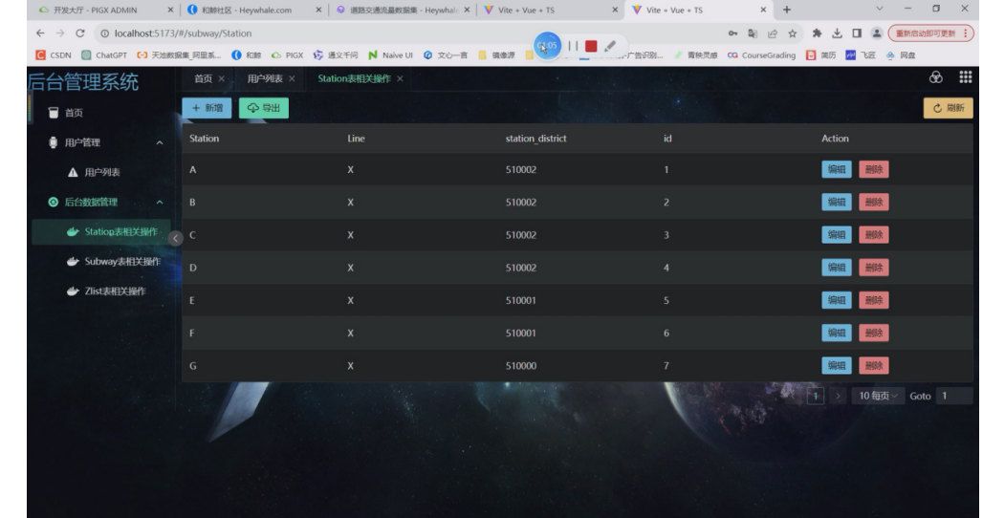This screenshot has width=983, height=518.
Task: Go to pagination page 1
Action: 815,396
